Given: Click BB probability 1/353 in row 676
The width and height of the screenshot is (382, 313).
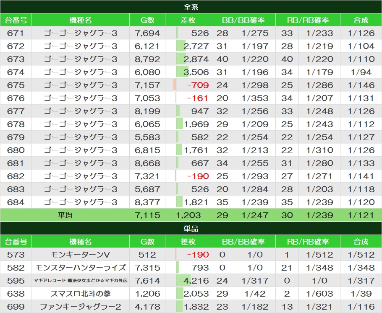Looking at the screenshot, I should tap(255, 98).
